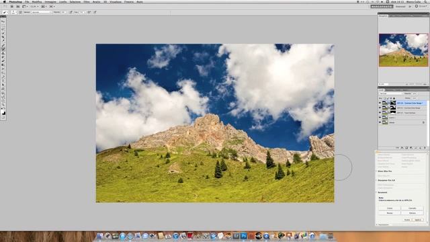
Task: Click the Applica button
Action: (418, 220)
